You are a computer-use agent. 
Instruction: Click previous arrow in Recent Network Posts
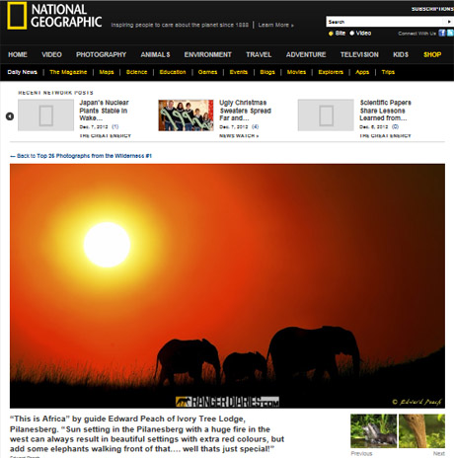10,116
